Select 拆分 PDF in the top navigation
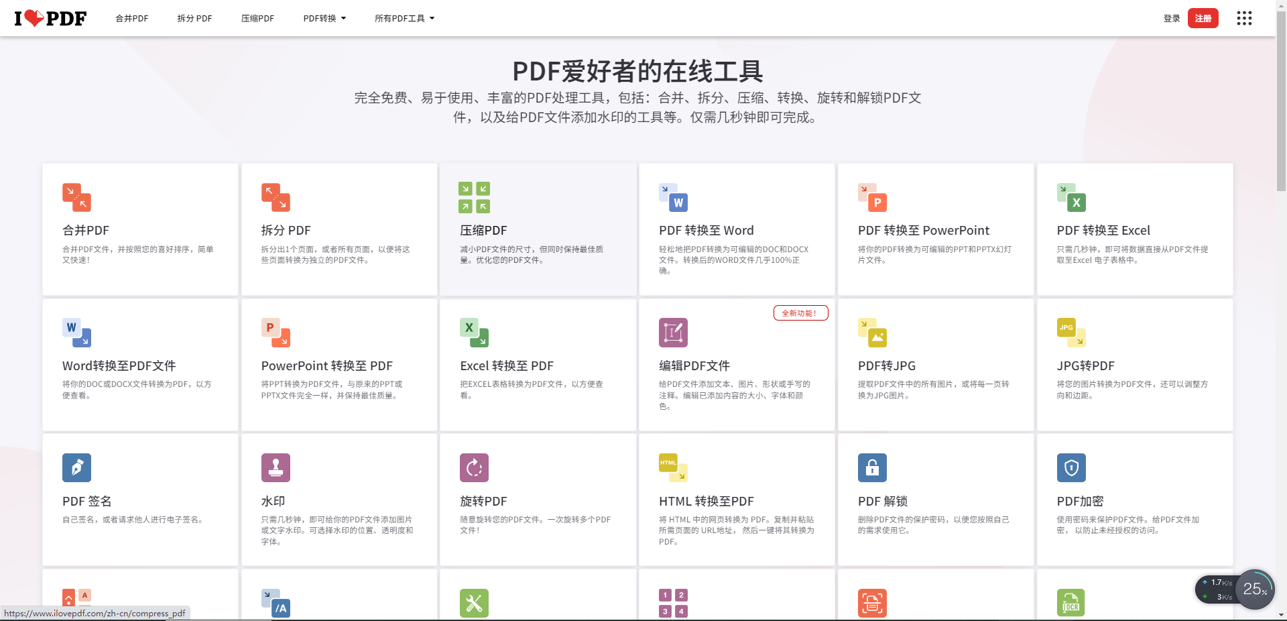Screen dimensions: 1287x621 click(x=194, y=18)
